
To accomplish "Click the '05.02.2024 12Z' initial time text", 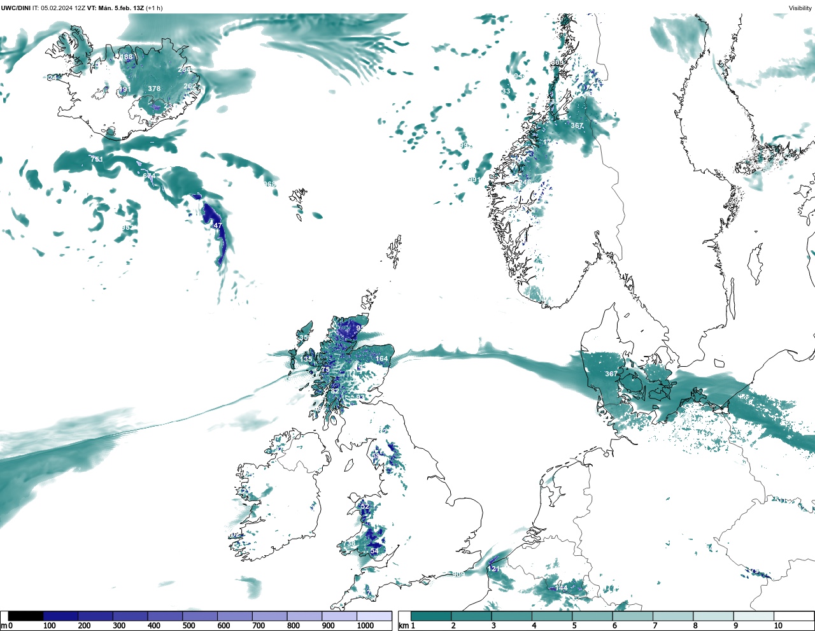I will click(63, 8).
